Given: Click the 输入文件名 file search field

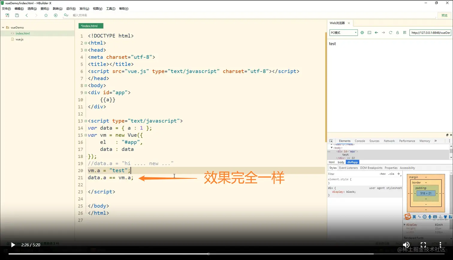Looking at the screenshot, I should click(250, 15).
